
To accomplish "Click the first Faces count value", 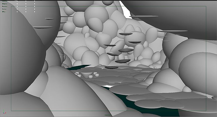I will pos(17,6).
